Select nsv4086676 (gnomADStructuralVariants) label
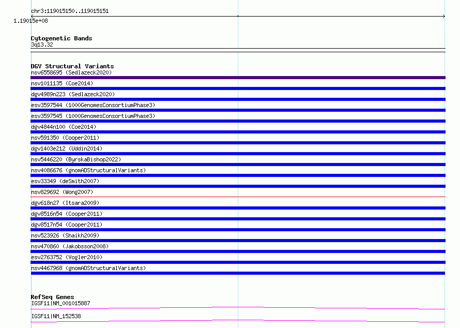The height and width of the screenshot is (328, 460). click(88, 170)
